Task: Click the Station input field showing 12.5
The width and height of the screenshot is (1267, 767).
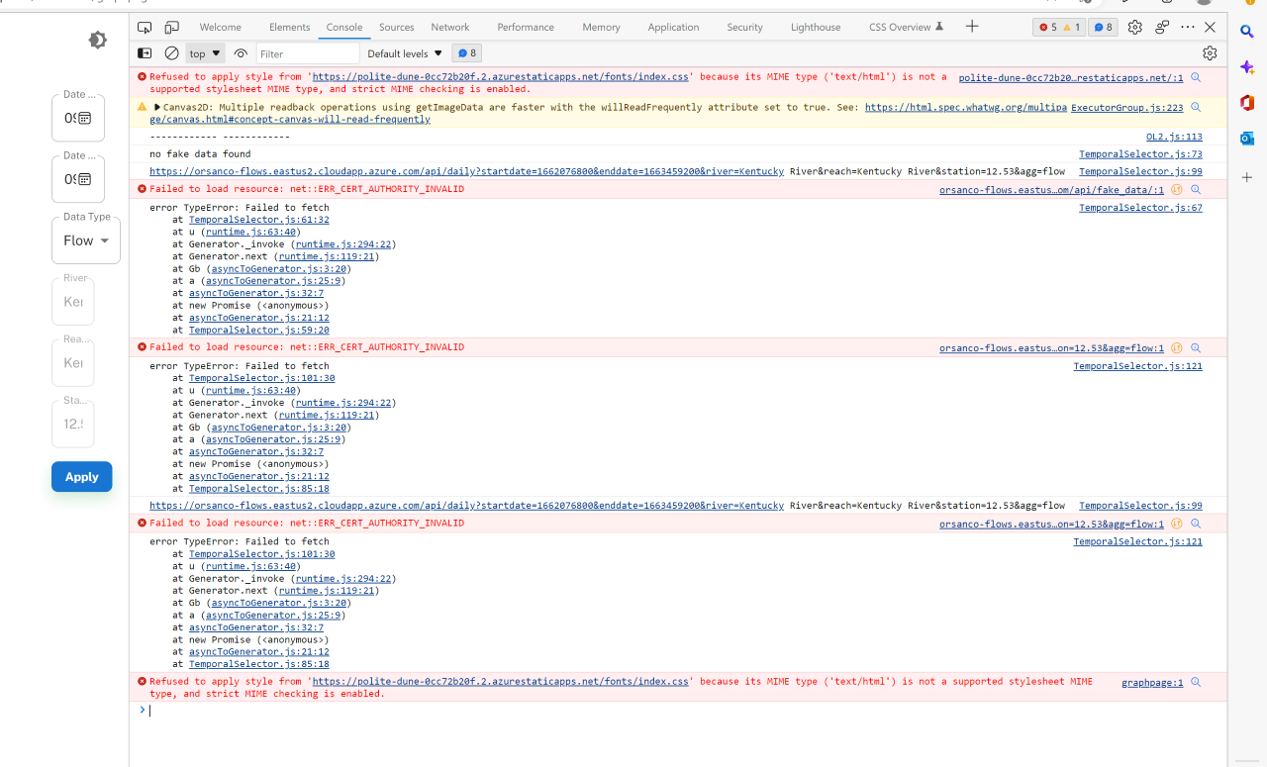Action: coord(72,424)
